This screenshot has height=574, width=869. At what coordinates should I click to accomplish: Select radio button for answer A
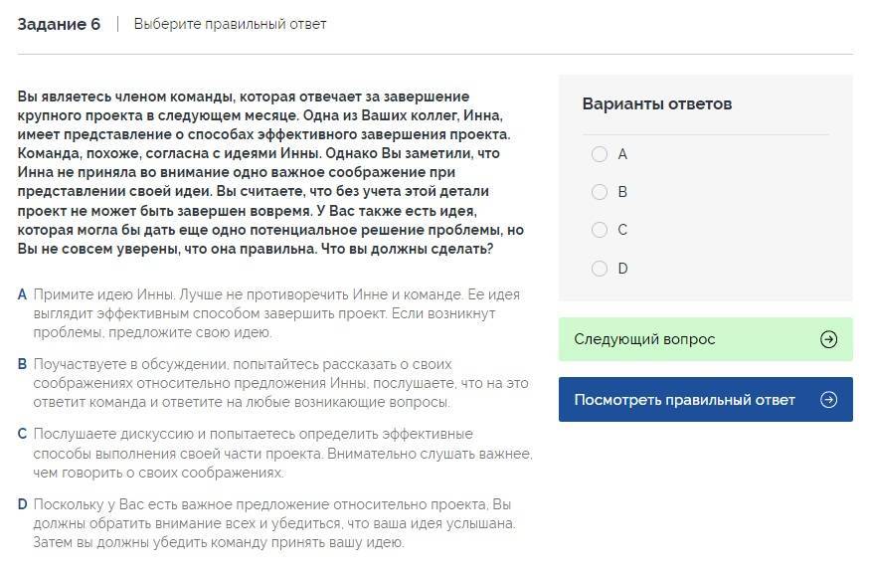[599, 154]
